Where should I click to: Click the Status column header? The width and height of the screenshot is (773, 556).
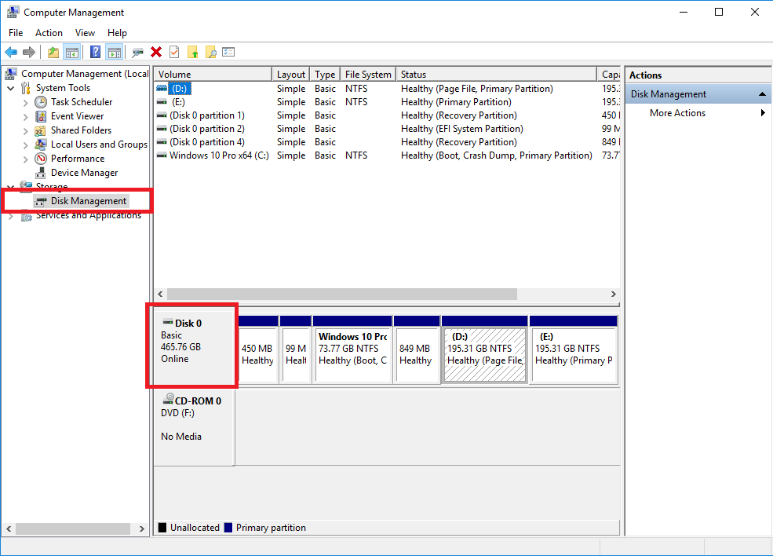tap(414, 75)
